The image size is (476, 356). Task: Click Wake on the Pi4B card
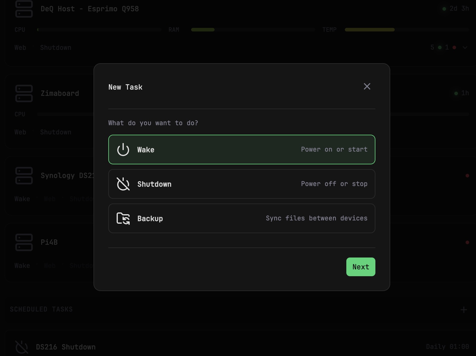pyautogui.click(x=22, y=266)
